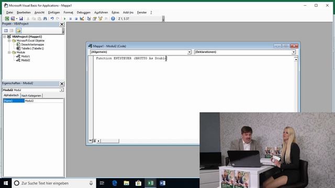335x188 pixels.
Task: Collapse Microsoft Excel Objekte folder
Action: click(9, 41)
